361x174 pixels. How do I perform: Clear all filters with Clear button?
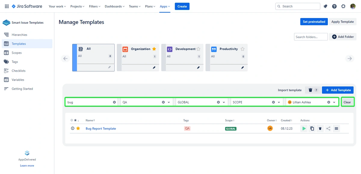[347, 102]
